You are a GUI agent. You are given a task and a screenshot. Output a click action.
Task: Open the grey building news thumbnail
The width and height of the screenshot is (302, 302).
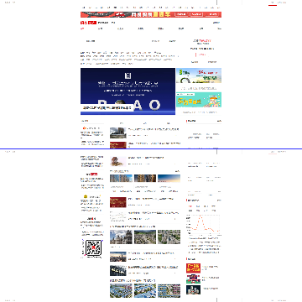tap(118, 133)
